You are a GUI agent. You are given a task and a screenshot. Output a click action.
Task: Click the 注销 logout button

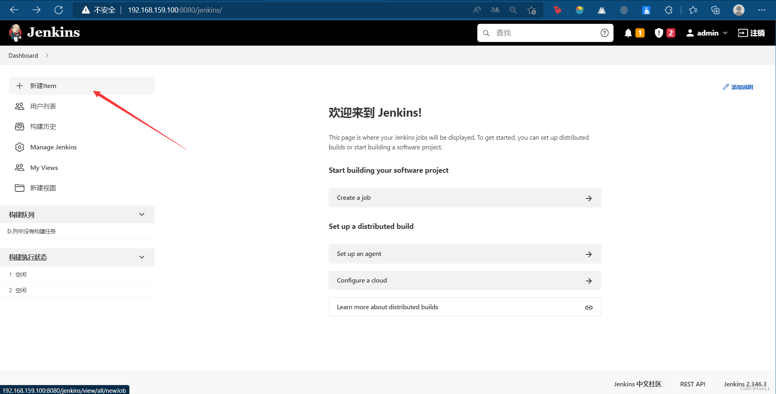[751, 33]
